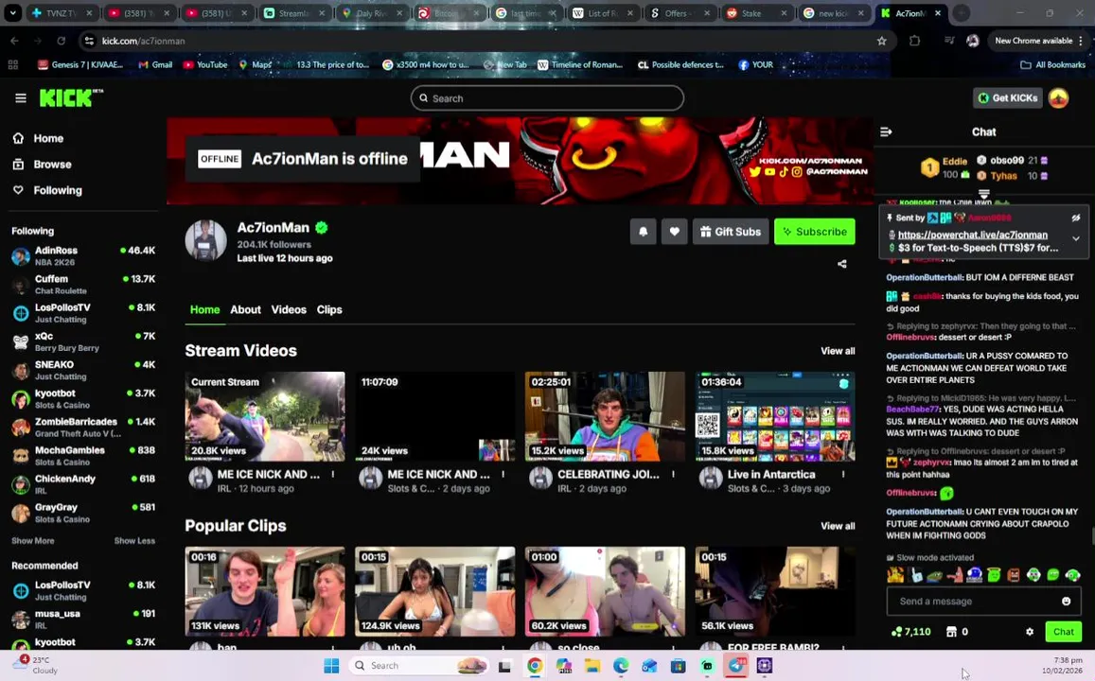Click the Gift Subs button

pyautogui.click(x=731, y=232)
